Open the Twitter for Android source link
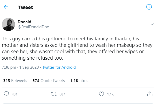This screenshot has width=154, height=104. click(59, 67)
